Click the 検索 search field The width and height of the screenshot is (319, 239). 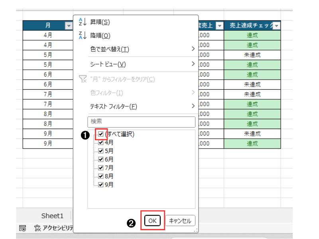141,121
